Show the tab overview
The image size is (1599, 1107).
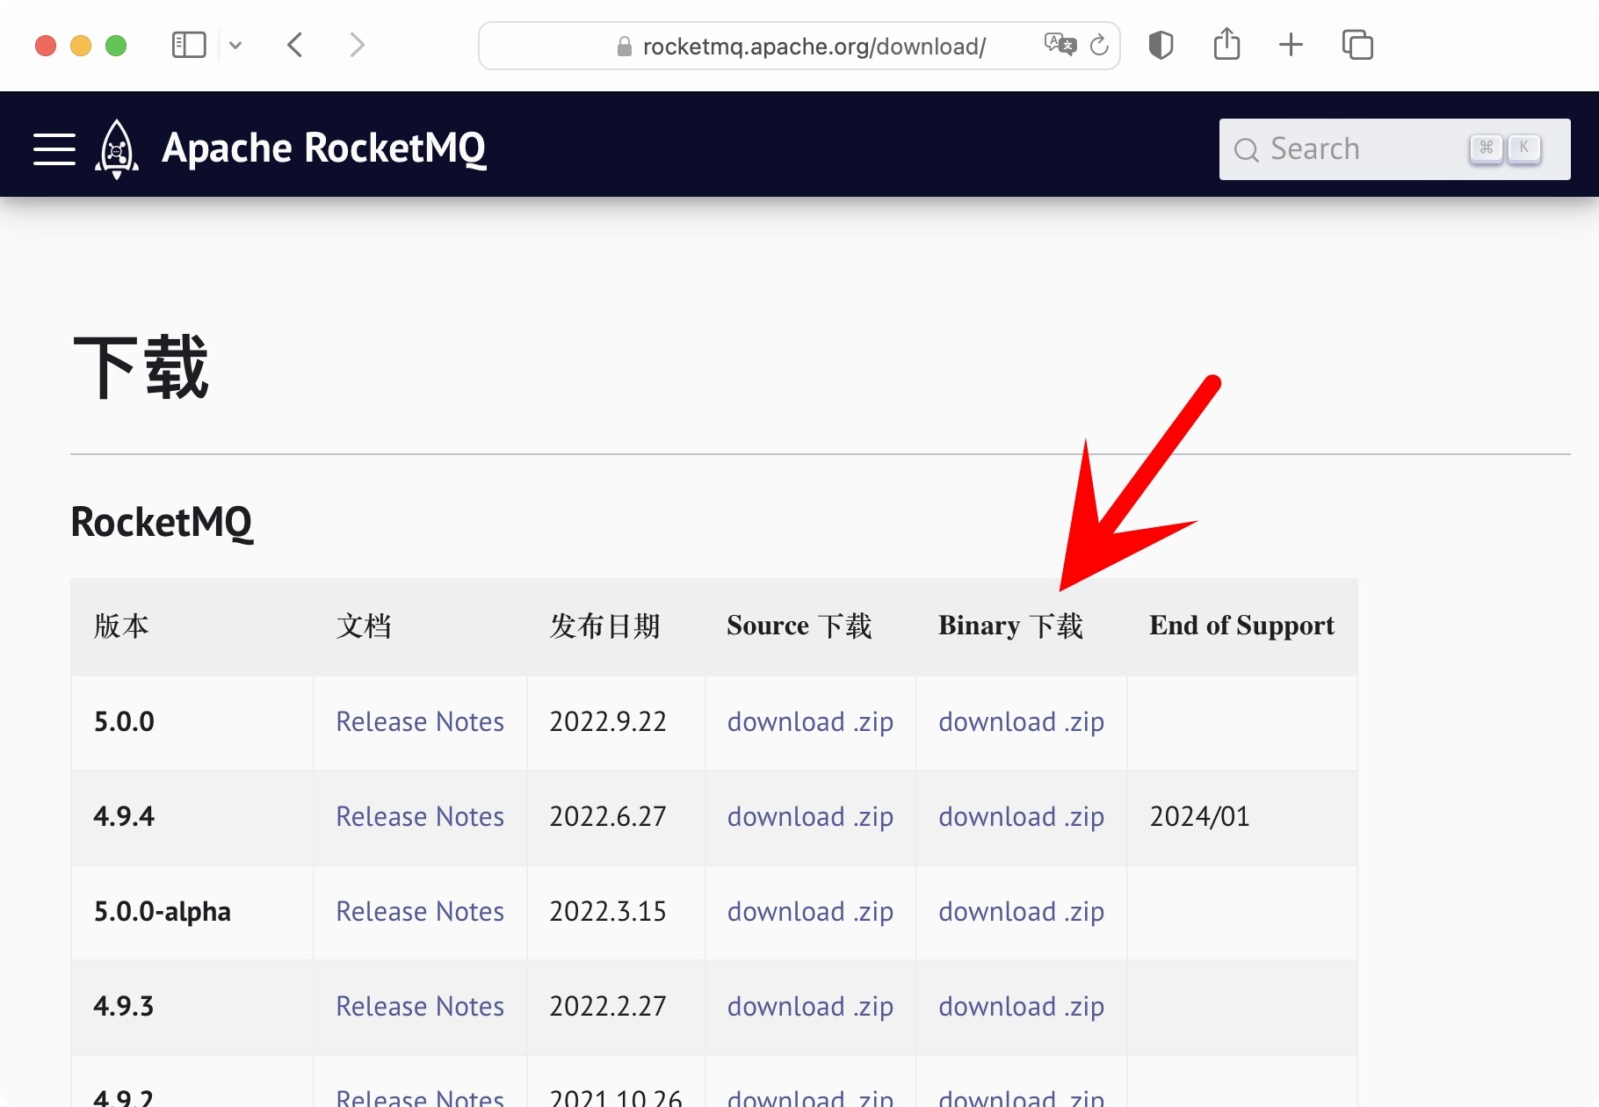(1357, 45)
